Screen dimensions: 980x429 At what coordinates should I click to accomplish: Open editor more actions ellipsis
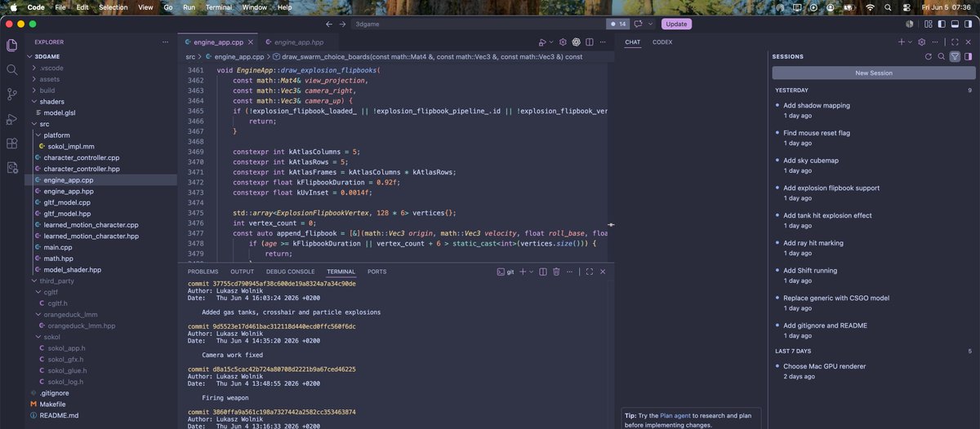(x=602, y=42)
